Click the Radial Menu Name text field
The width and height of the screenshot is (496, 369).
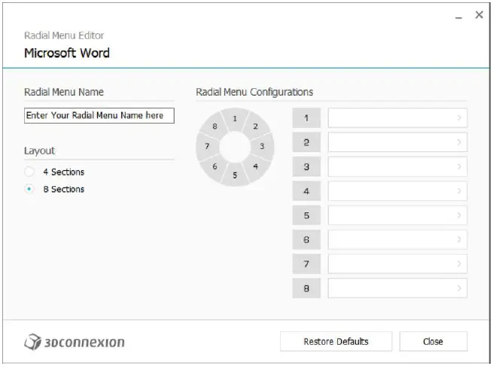point(99,116)
